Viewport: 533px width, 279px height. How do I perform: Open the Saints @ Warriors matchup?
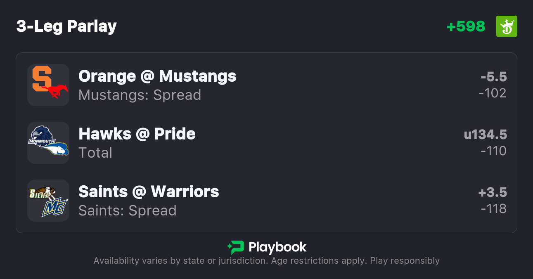(x=149, y=192)
